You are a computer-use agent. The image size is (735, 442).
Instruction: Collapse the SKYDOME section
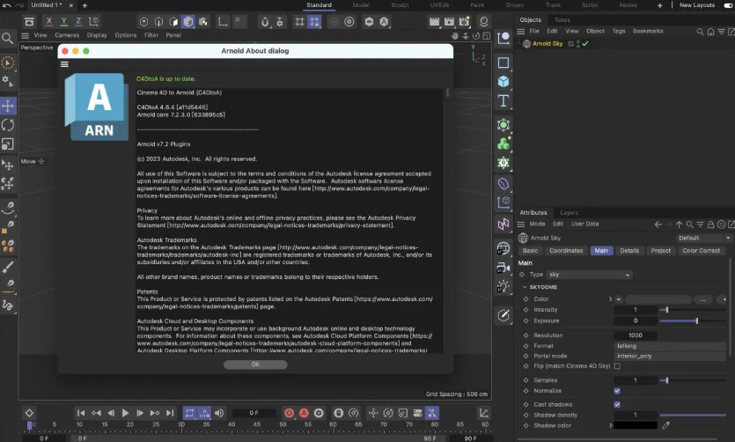point(525,287)
